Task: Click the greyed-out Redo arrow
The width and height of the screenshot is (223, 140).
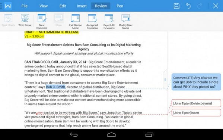Action: tap(200, 6)
